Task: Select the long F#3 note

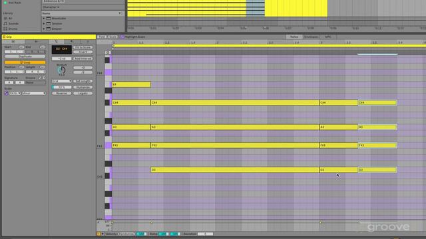Action: coord(235,145)
